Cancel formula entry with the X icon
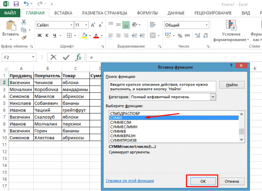 54,57
